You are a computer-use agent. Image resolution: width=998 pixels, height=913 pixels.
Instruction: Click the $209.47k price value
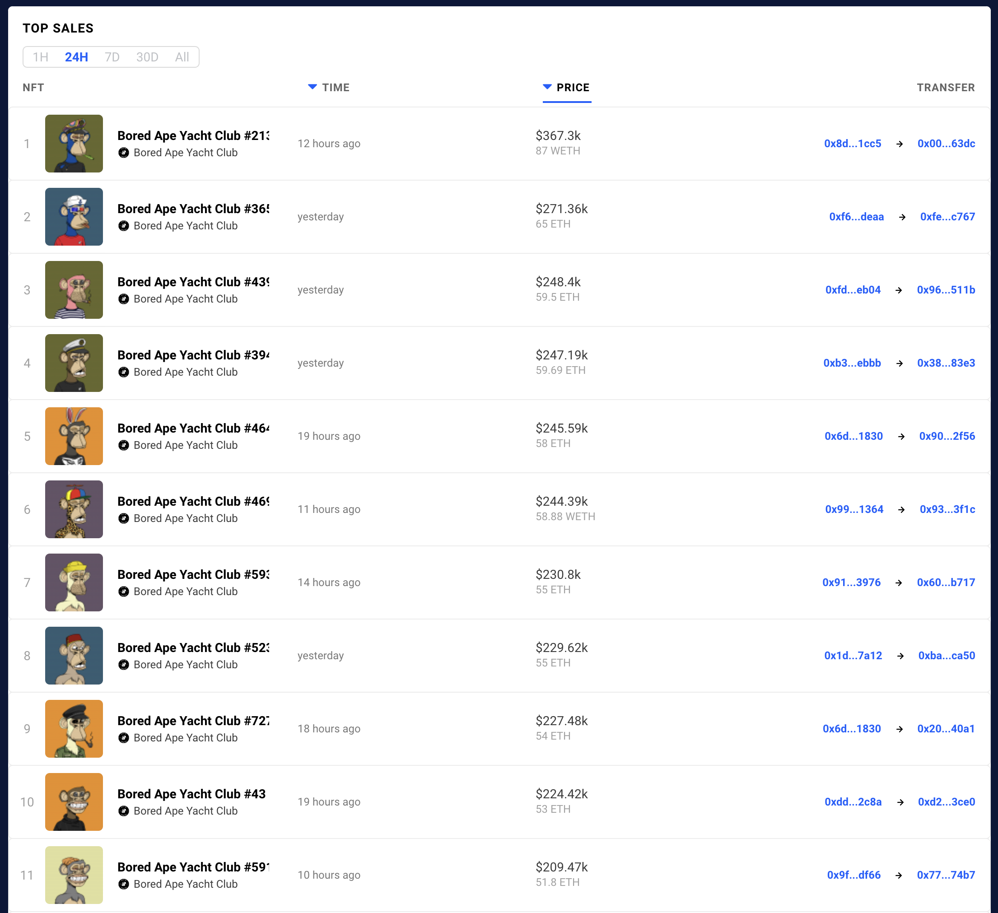(x=561, y=867)
